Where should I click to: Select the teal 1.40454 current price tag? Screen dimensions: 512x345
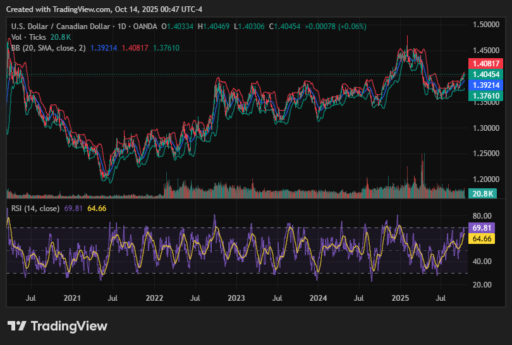(485, 74)
